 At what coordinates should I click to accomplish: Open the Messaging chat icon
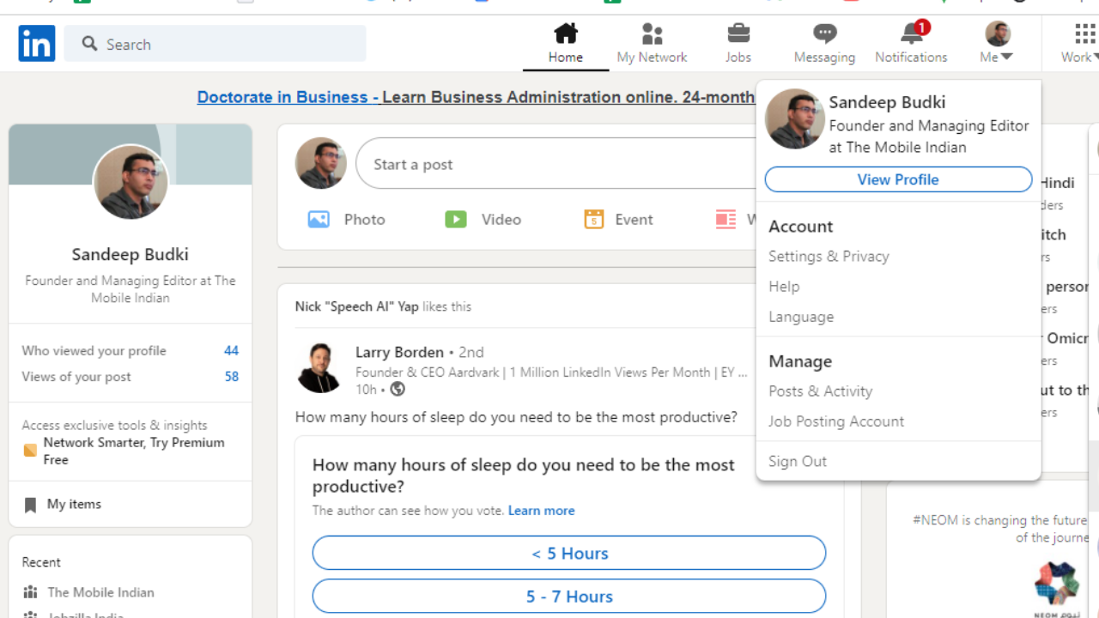coord(825,33)
